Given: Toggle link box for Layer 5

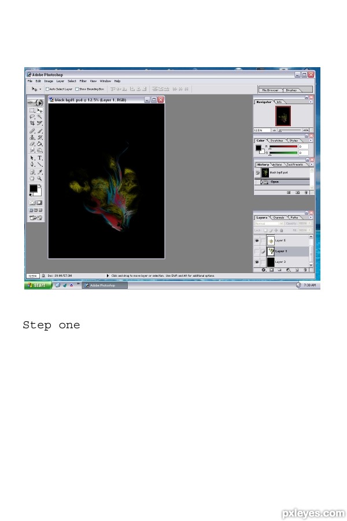Looking at the screenshot, I should click(x=263, y=241).
